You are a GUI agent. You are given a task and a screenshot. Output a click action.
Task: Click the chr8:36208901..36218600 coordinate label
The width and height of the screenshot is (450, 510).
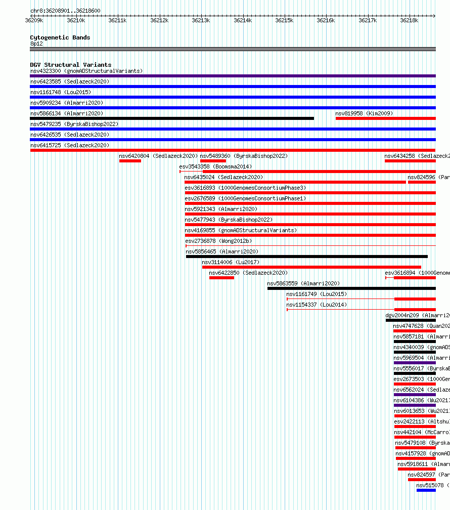(x=65, y=11)
